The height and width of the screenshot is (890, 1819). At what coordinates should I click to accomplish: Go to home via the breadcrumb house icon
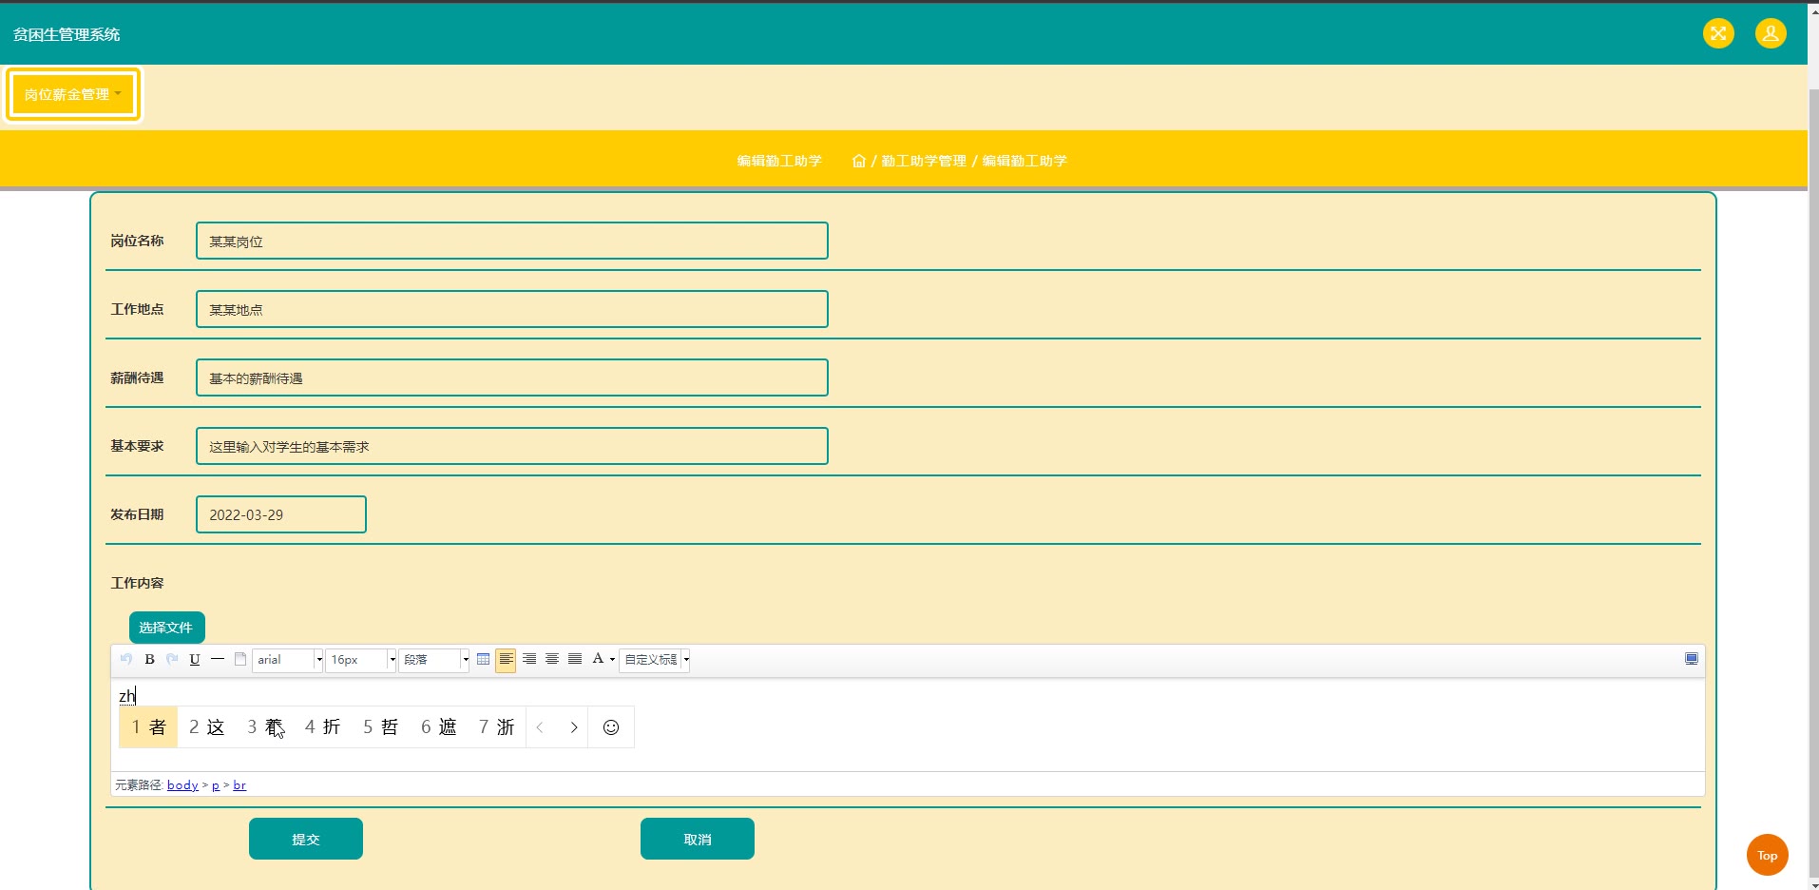tap(858, 161)
